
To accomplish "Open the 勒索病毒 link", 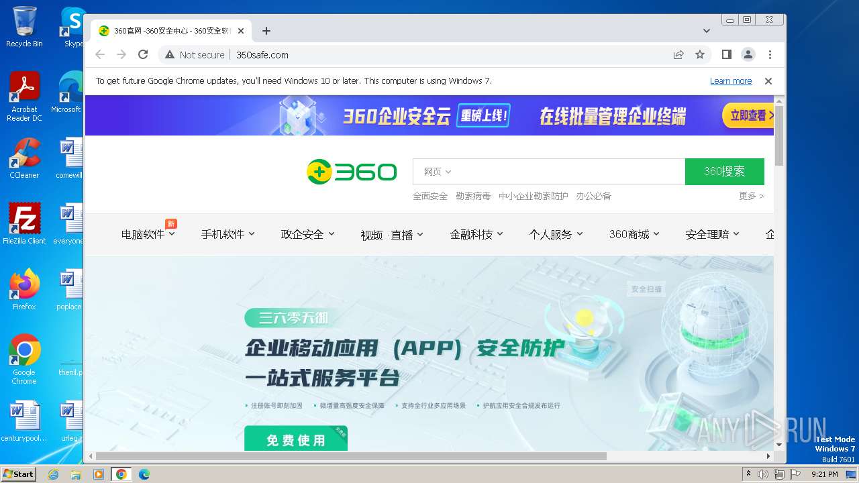I will [x=473, y=196].
